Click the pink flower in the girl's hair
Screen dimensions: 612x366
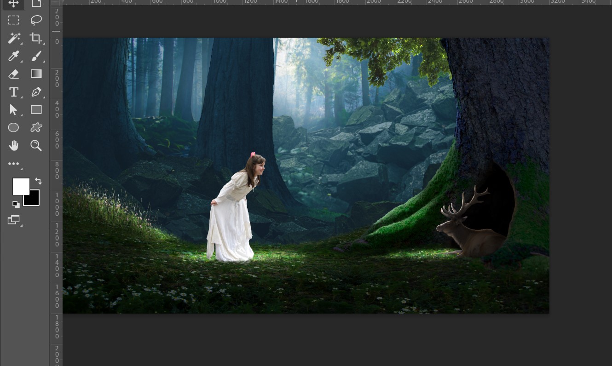253,154
